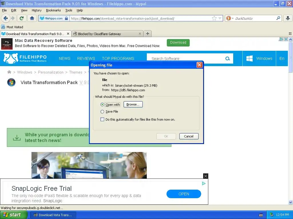
Task: Close the Blocked by Cloudflare Gateway tab
Action: click(140, 34)
